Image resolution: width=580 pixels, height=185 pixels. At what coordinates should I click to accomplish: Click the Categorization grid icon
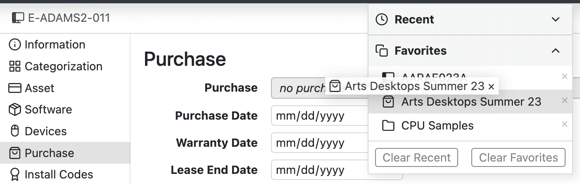click(15, 67)
